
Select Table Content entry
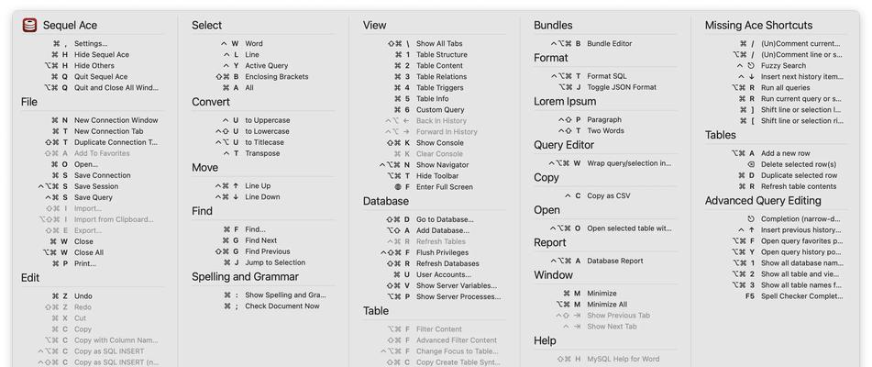(440, 66)
